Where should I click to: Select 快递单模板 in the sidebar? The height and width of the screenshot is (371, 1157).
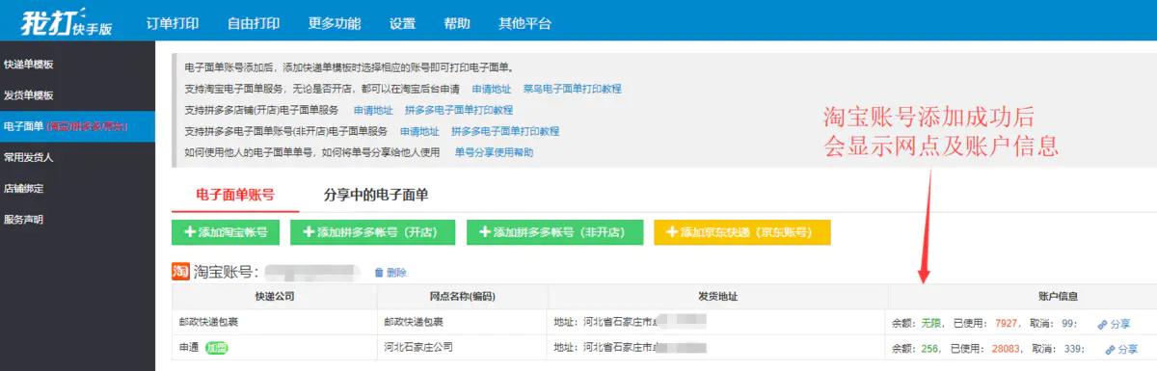77,65
